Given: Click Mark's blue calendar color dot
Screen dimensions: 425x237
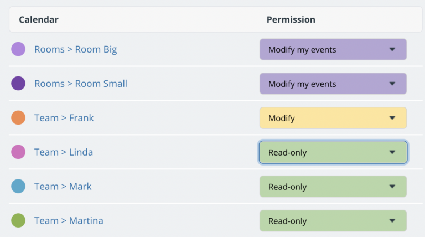Looking at the screenshot, I should coord(18,187).
